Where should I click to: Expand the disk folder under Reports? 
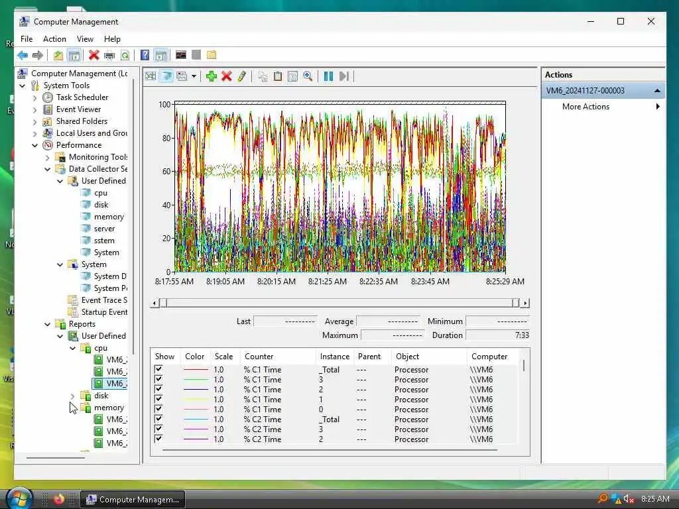(x=72, y=396)
